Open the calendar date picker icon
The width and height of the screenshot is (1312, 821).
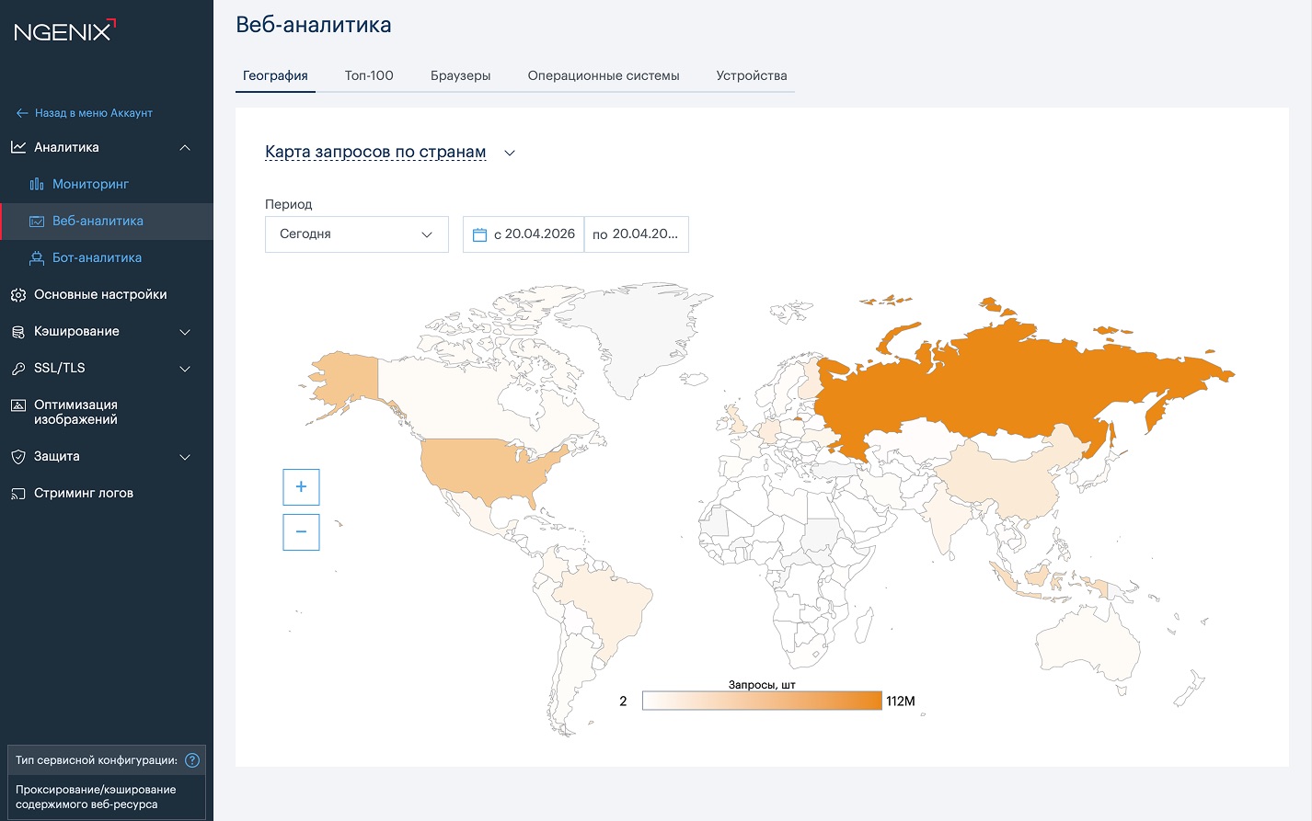click(479, 234)
